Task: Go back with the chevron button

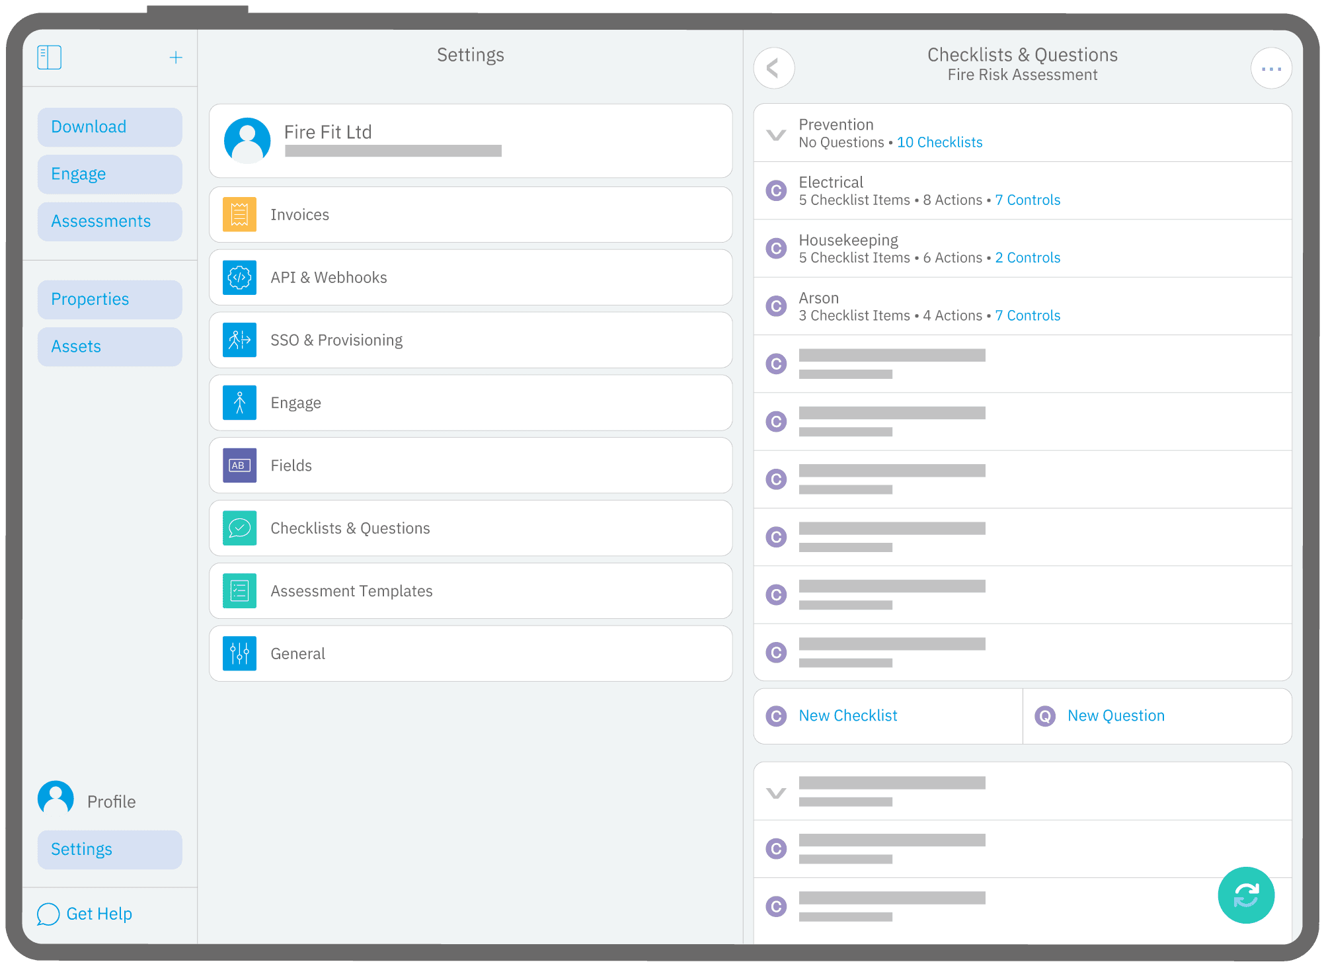Action: (x=774, y=68)
